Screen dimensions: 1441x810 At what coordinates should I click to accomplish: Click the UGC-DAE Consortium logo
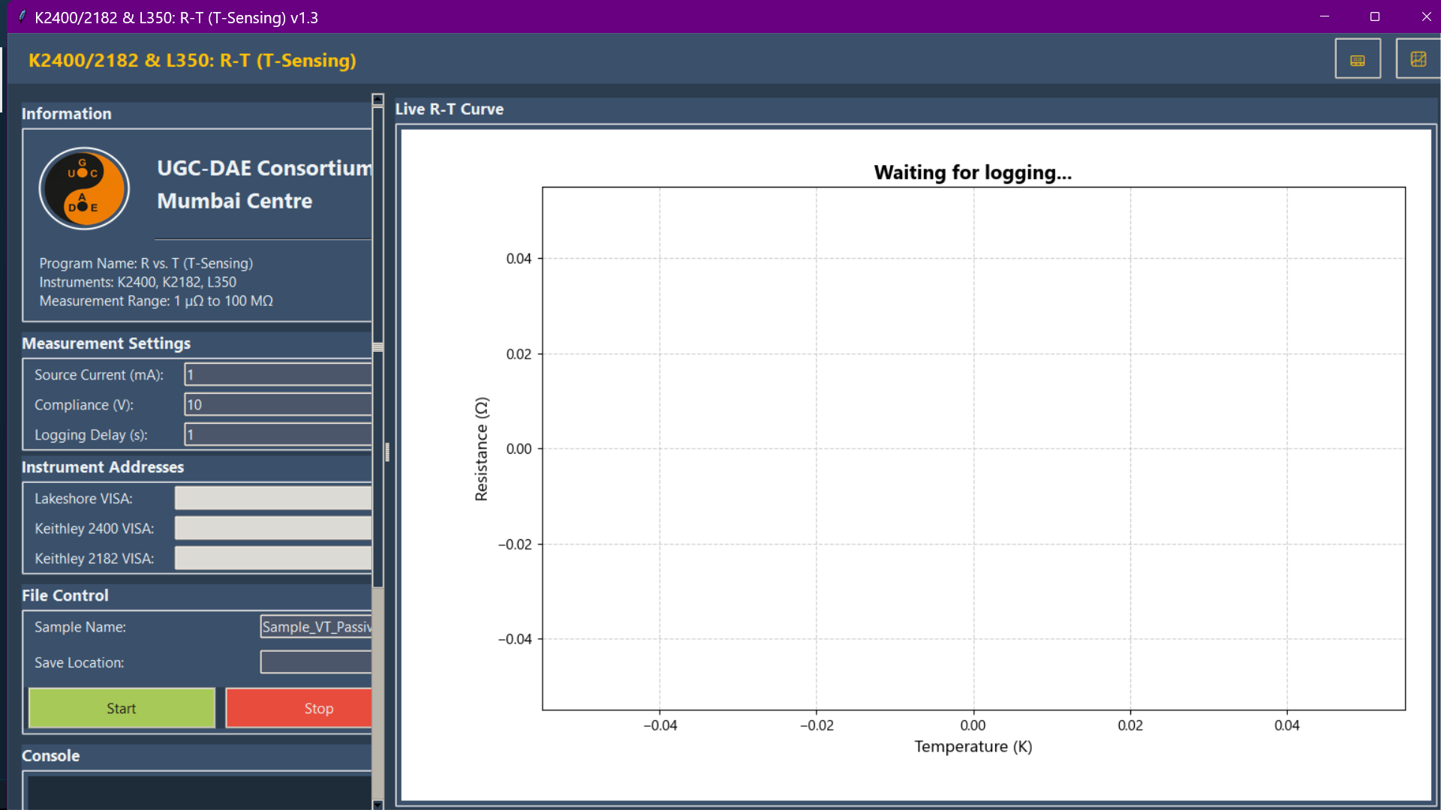pos(84,188)
